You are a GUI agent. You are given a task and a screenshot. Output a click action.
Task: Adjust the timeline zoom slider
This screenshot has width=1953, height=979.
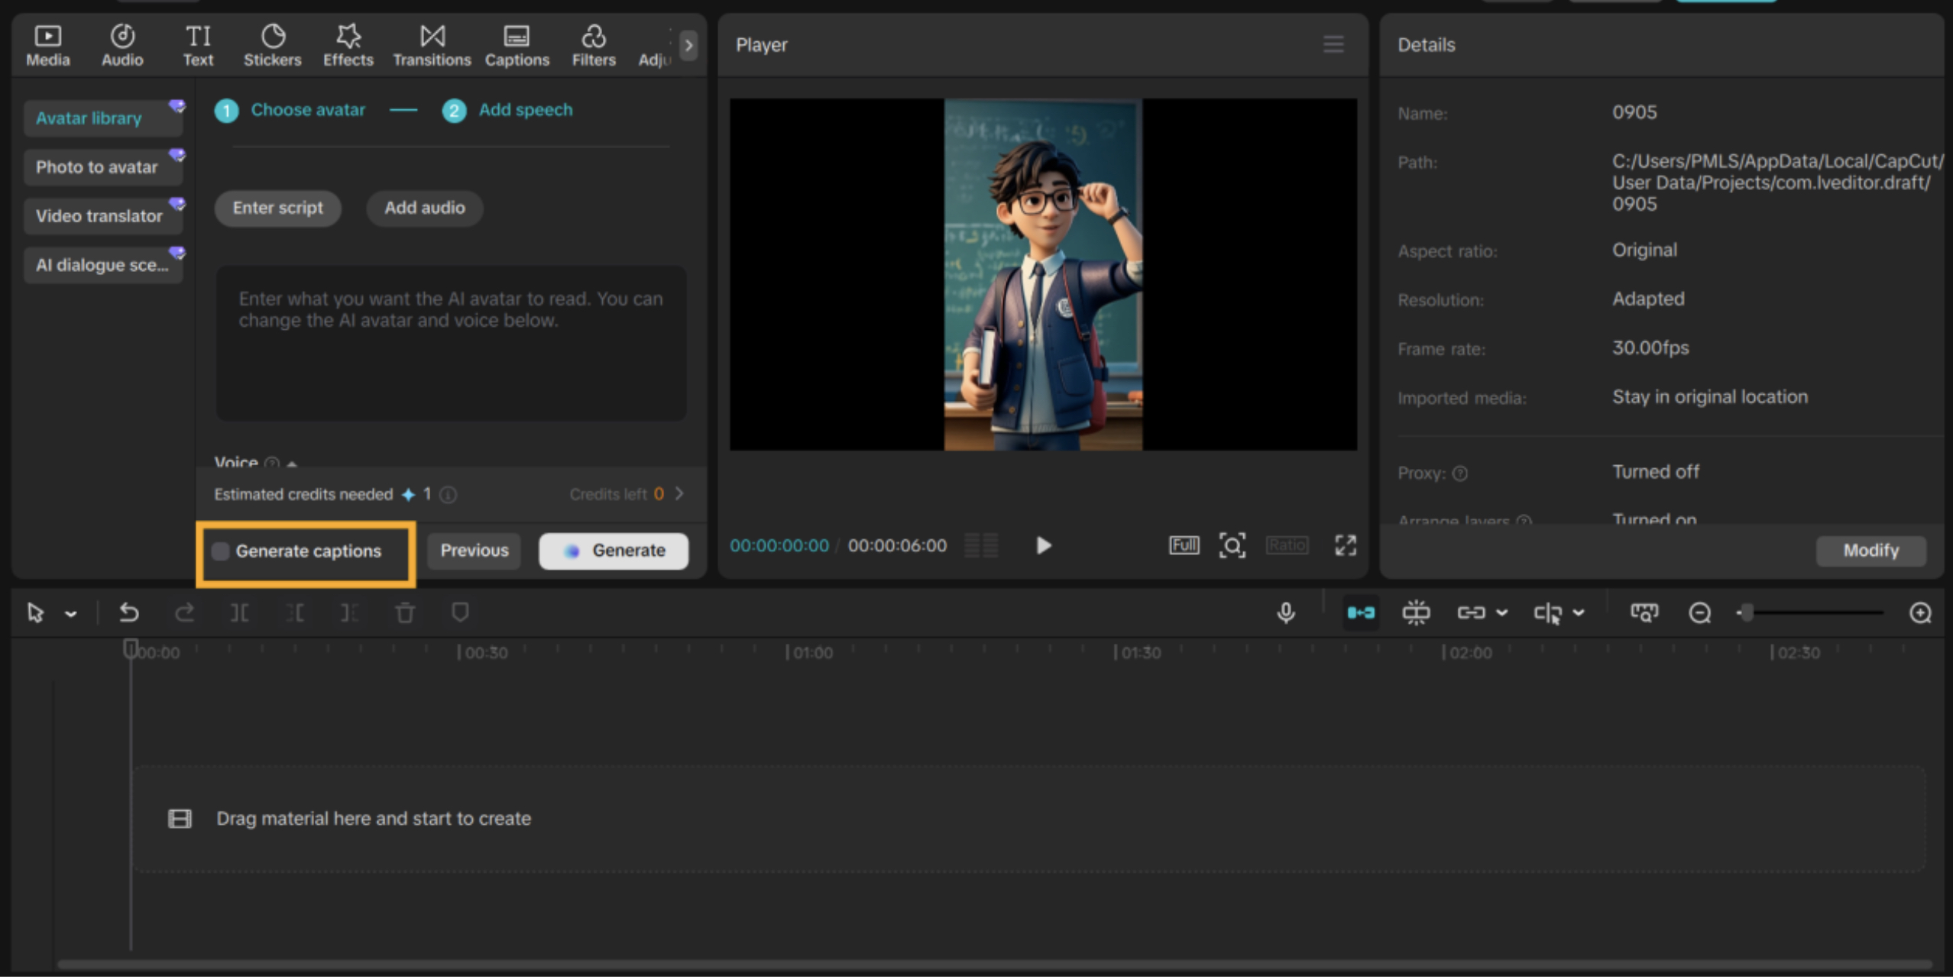tap(1748, 613)
